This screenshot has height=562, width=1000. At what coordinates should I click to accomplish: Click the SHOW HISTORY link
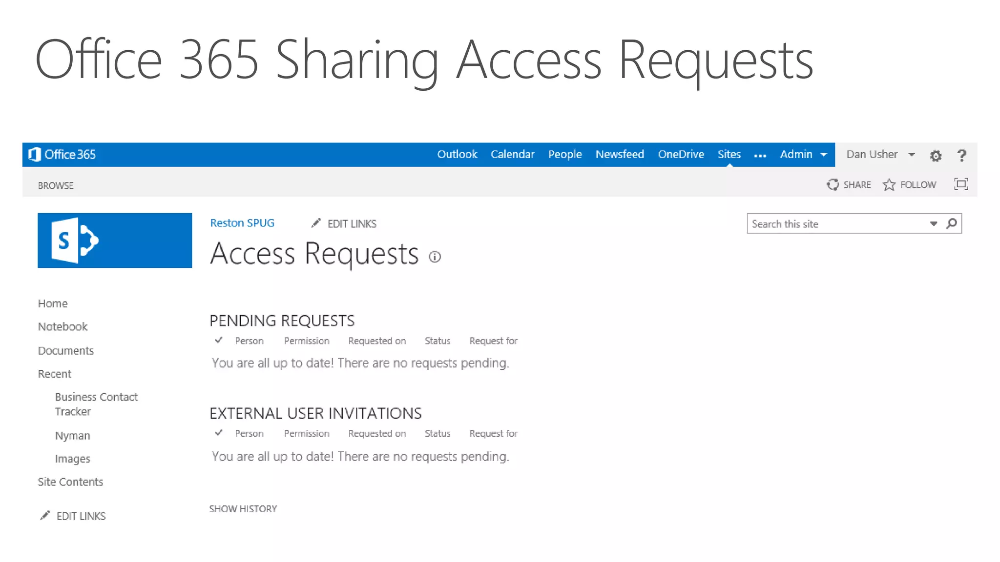pyautogui.click(x=243, y=509)
